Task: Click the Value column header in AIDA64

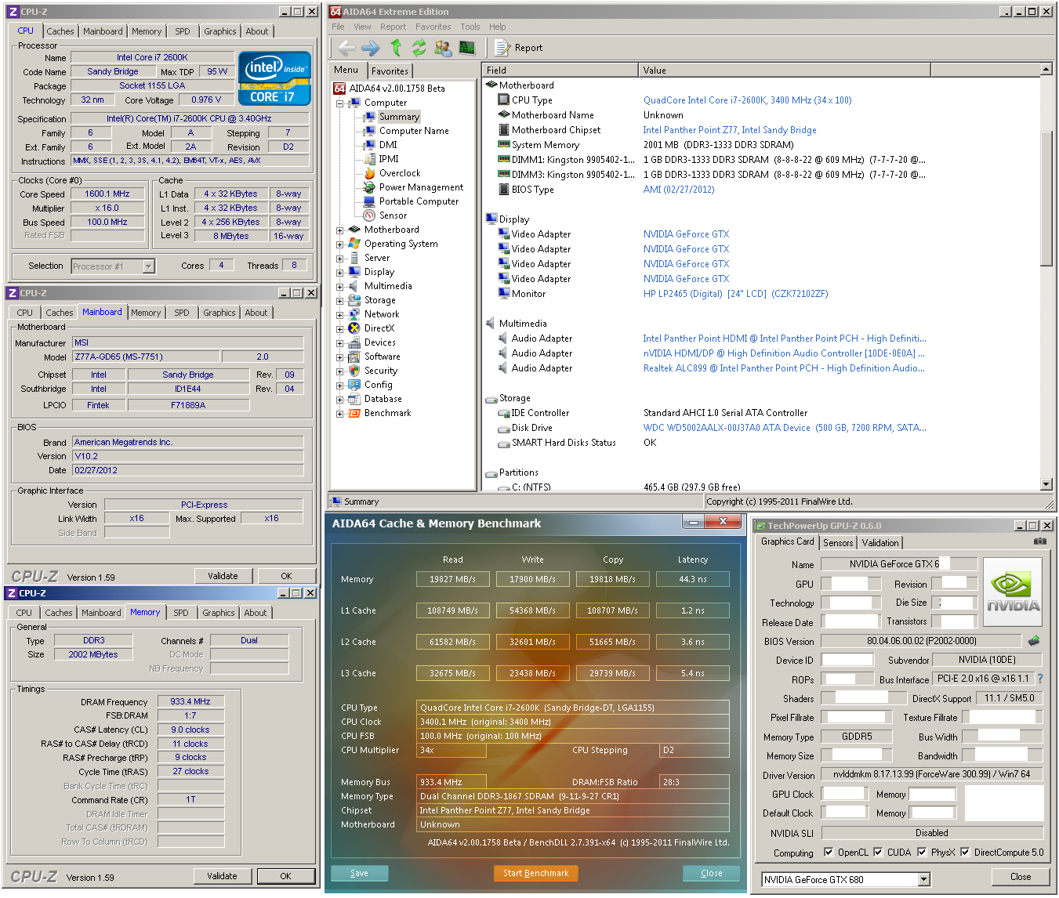Action: click(784, 70)
